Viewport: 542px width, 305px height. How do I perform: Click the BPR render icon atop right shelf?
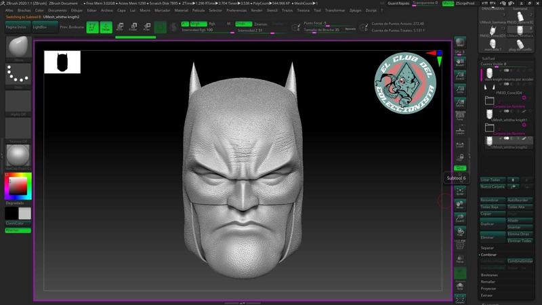click(x=460, y=43)
